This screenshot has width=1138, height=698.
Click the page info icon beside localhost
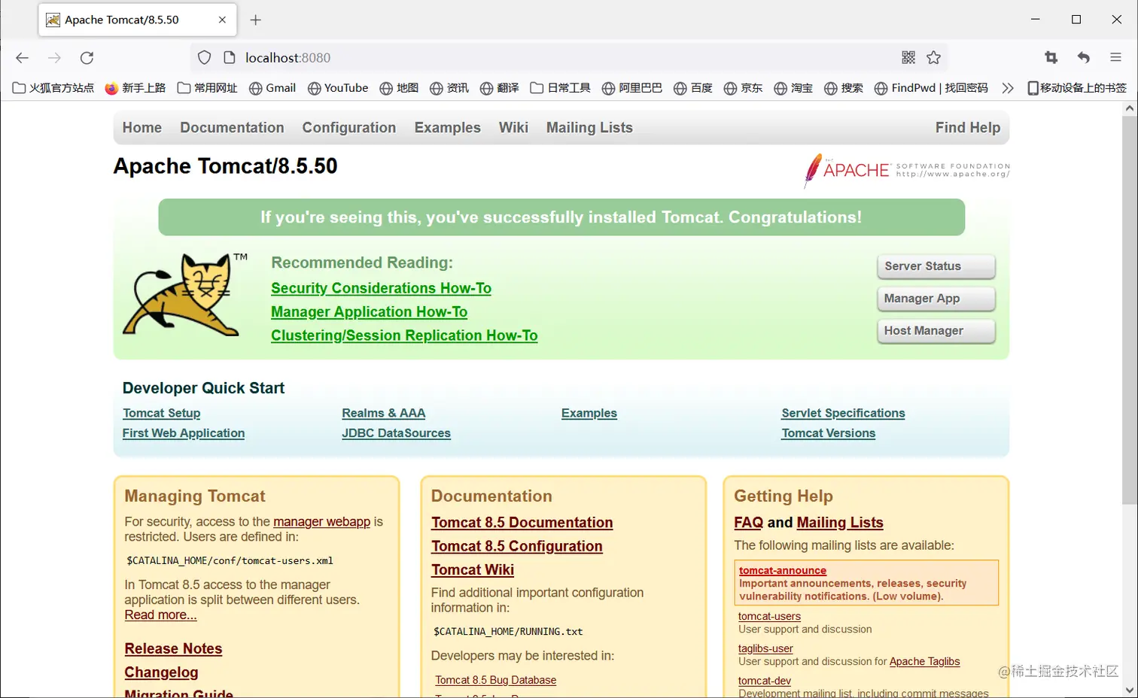pos(230,58)
